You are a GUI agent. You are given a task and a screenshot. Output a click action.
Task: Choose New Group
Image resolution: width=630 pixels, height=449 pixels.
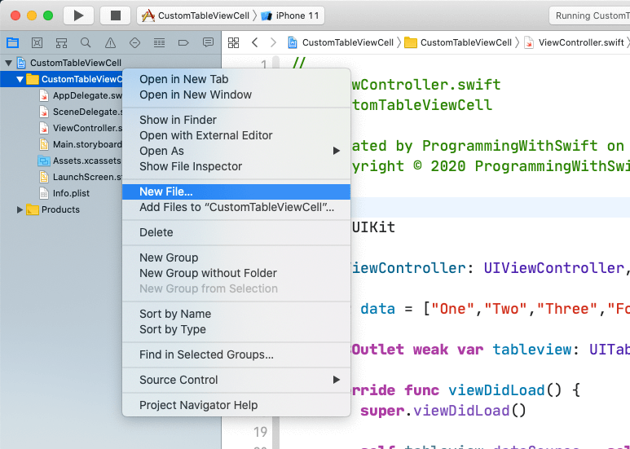[x=236, y=258]
